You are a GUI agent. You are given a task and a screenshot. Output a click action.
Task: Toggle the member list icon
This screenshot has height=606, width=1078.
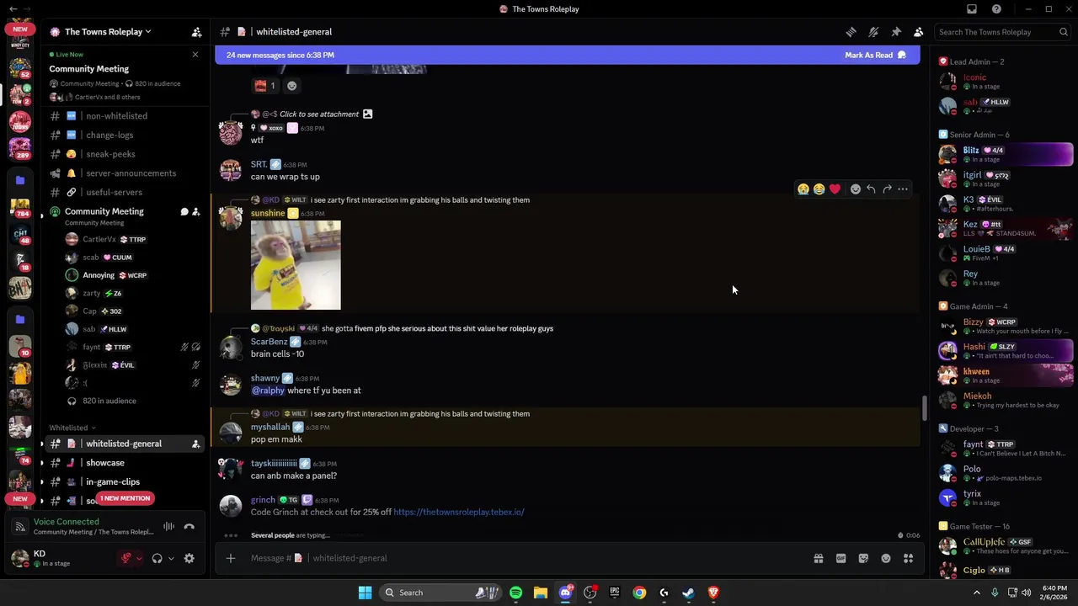(918, 32)
